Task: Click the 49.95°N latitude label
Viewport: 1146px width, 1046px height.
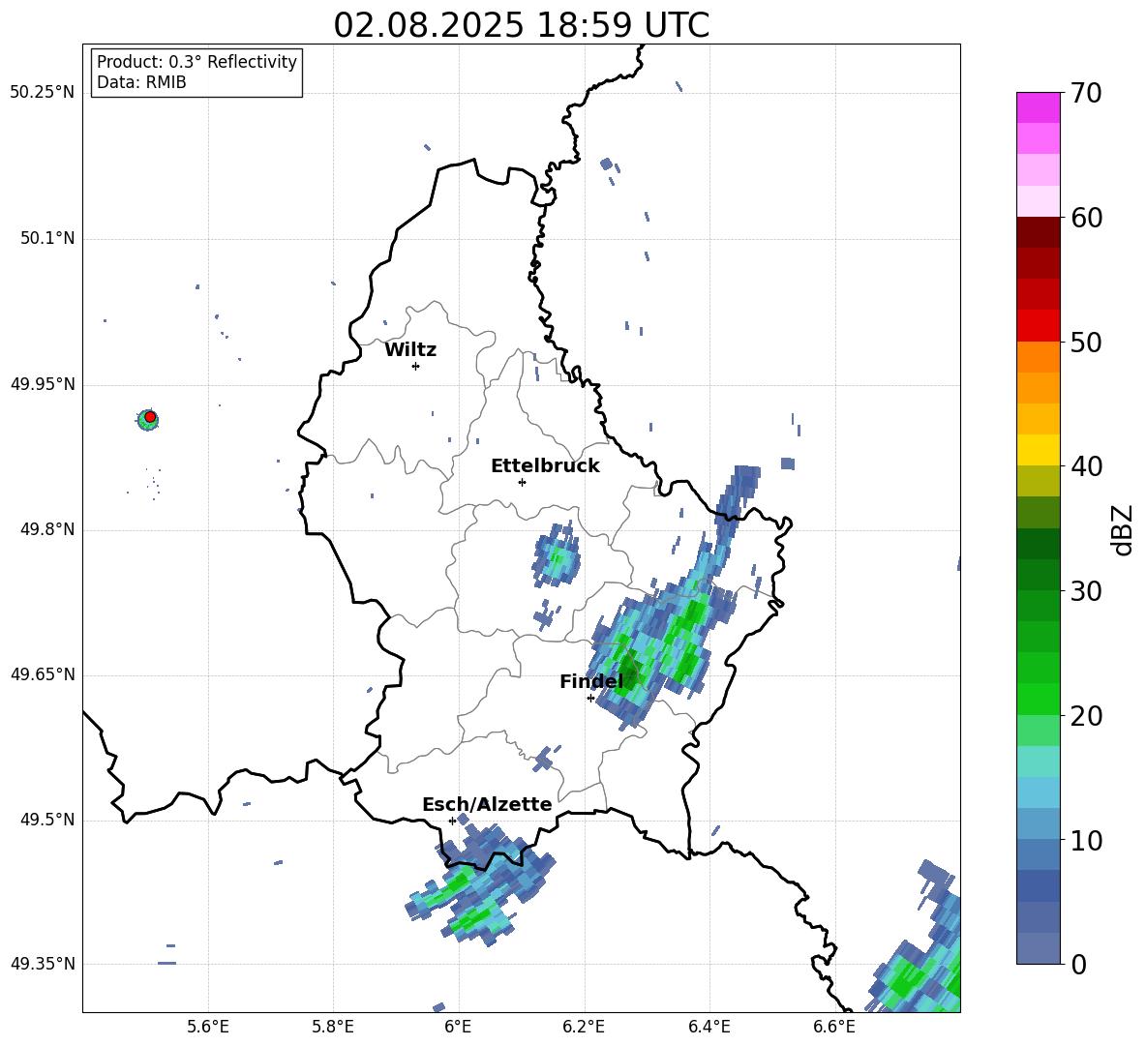Action: [x=42, y=384]
